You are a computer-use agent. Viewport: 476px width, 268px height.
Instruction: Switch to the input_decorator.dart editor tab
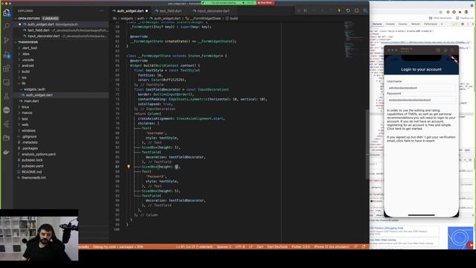pos(213,11)
